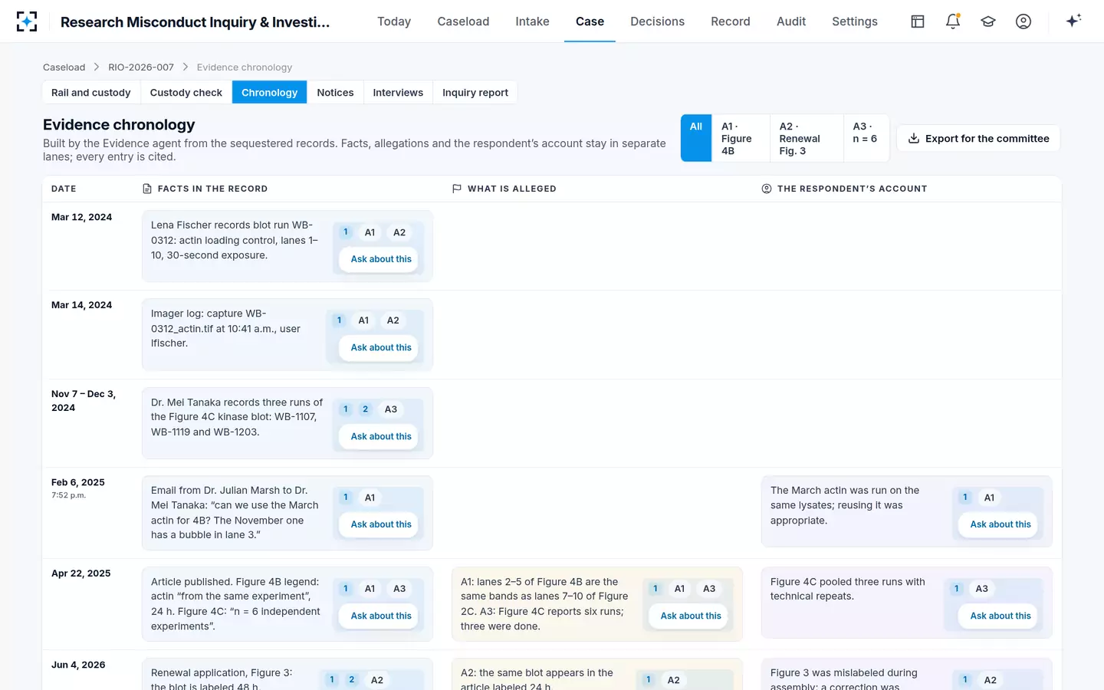Filter chronology to A3 · n = 6
This screenshot has height=690, width=1104.
(866, 138)
